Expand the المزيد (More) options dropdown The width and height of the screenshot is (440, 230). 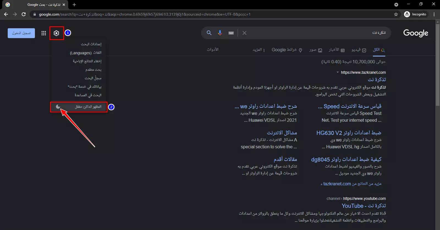258,50
